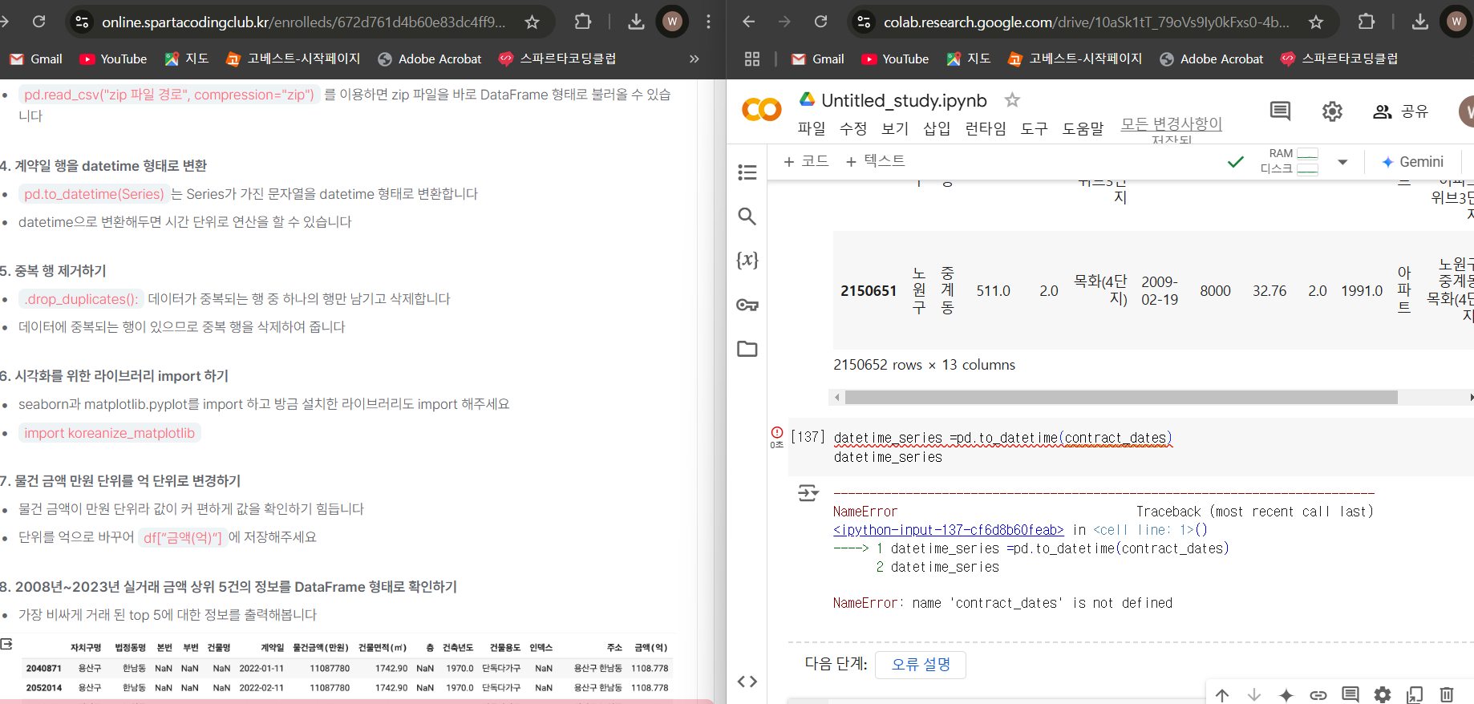Toggle cell output view icon
The width and height of the screenshot is (1474, 704).
[808, 492]
